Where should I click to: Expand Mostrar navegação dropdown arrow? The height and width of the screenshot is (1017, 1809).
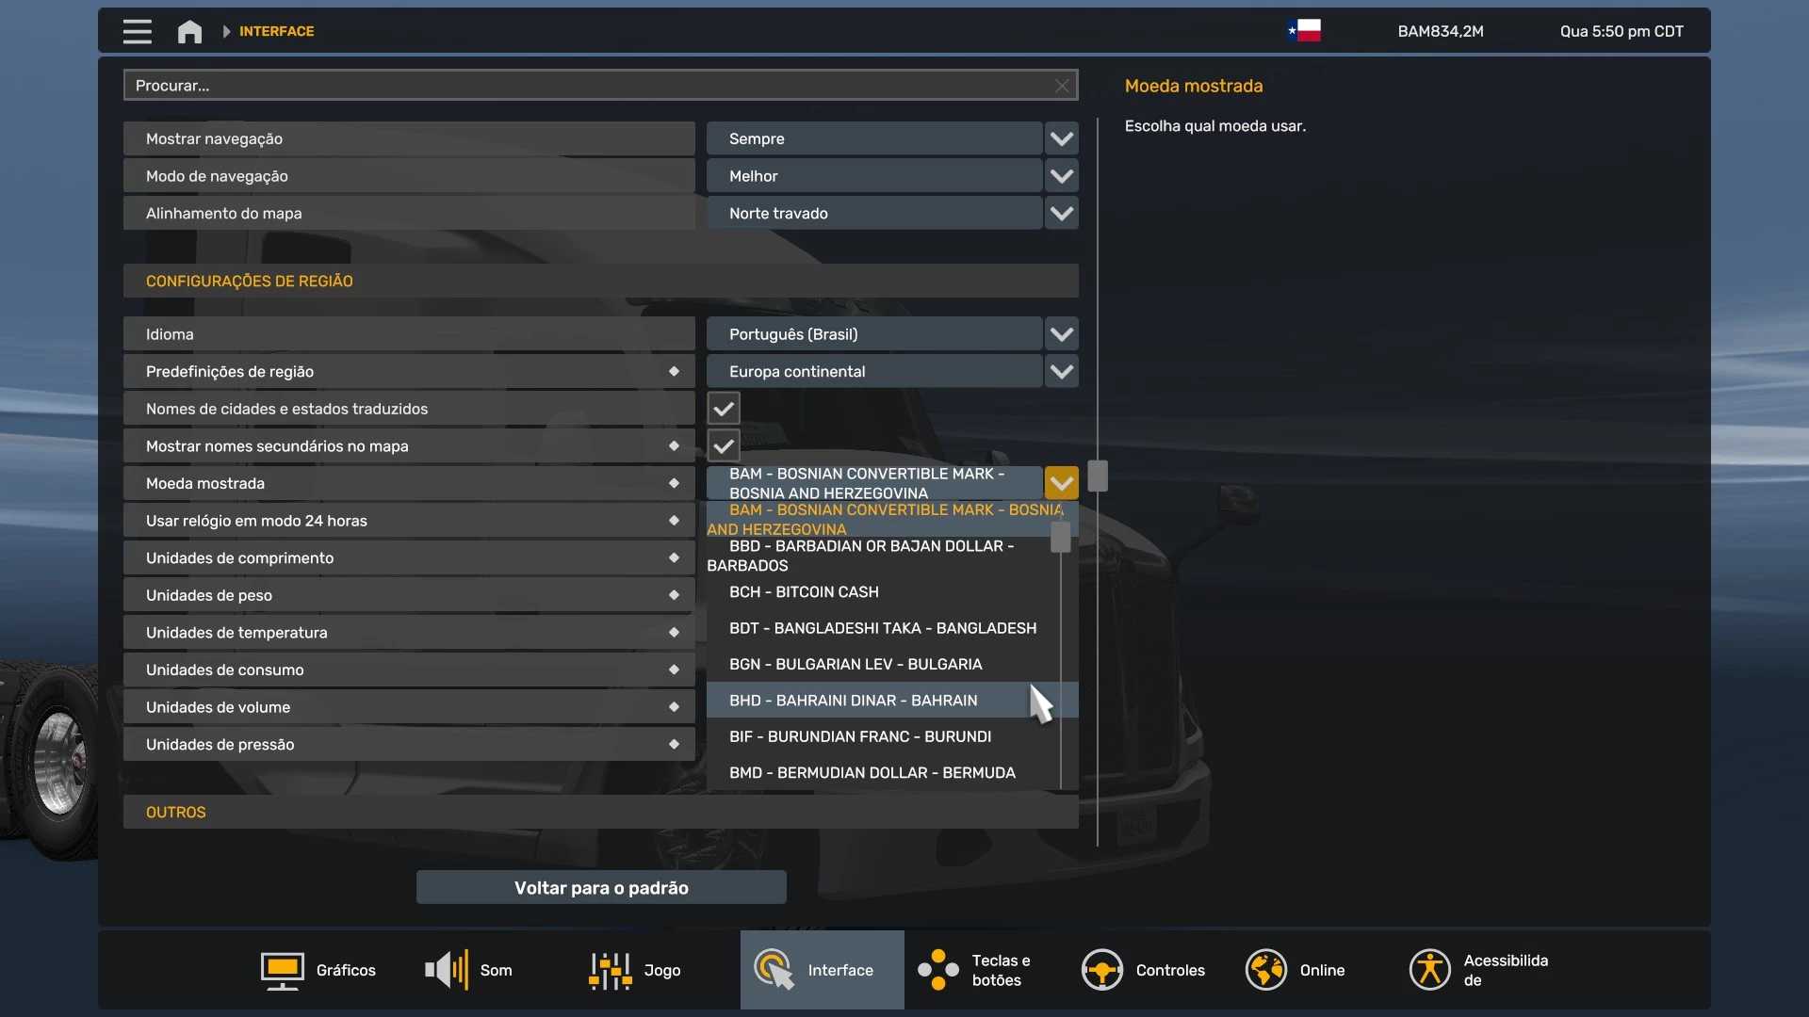[1062, 138]
